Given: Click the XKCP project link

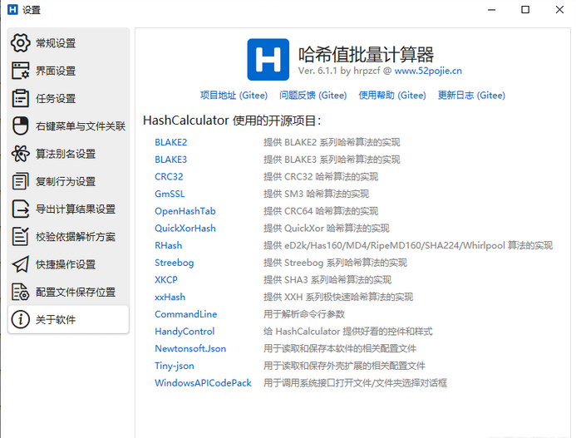Looking at the screenshot, I should pyautogui.click(x=166, y=279).
